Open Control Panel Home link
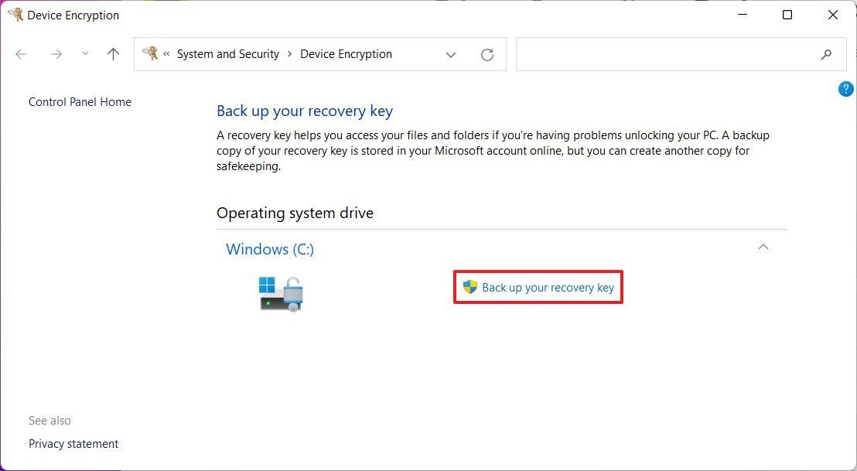 (x=80, y=102)
